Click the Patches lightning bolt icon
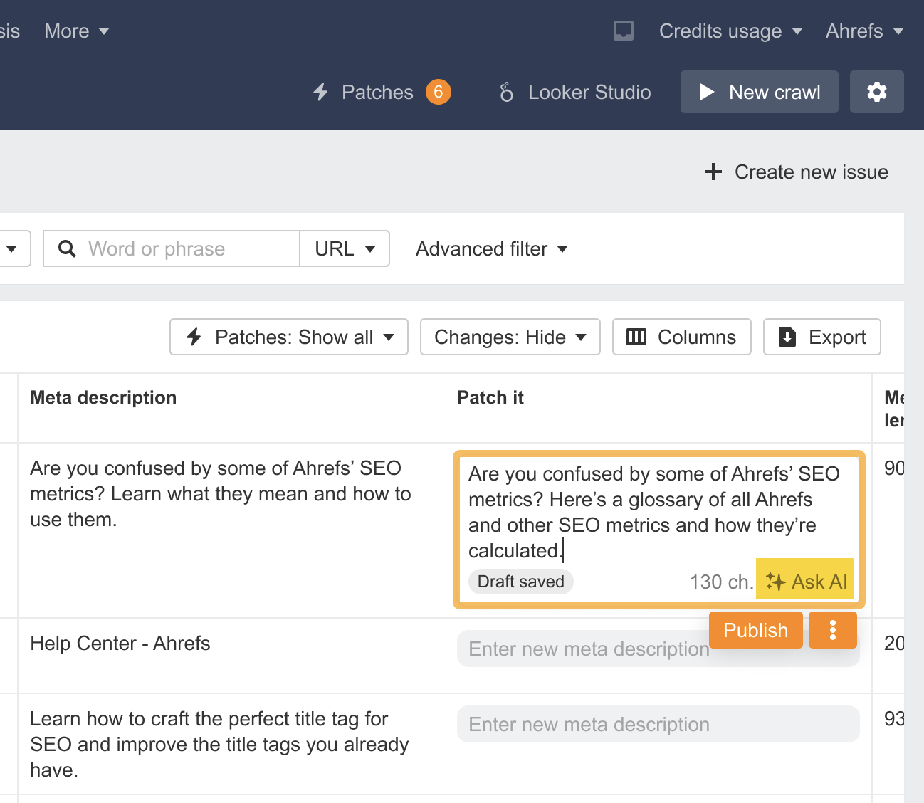The image size is (924, 803). [x=321, y=92]
